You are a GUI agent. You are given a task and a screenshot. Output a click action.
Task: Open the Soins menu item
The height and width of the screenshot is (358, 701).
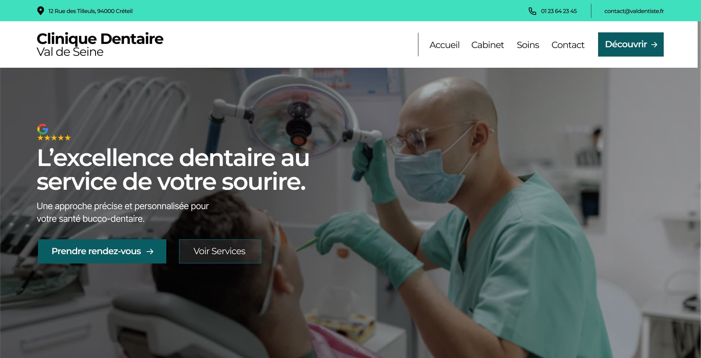click(x=528, y=45)
